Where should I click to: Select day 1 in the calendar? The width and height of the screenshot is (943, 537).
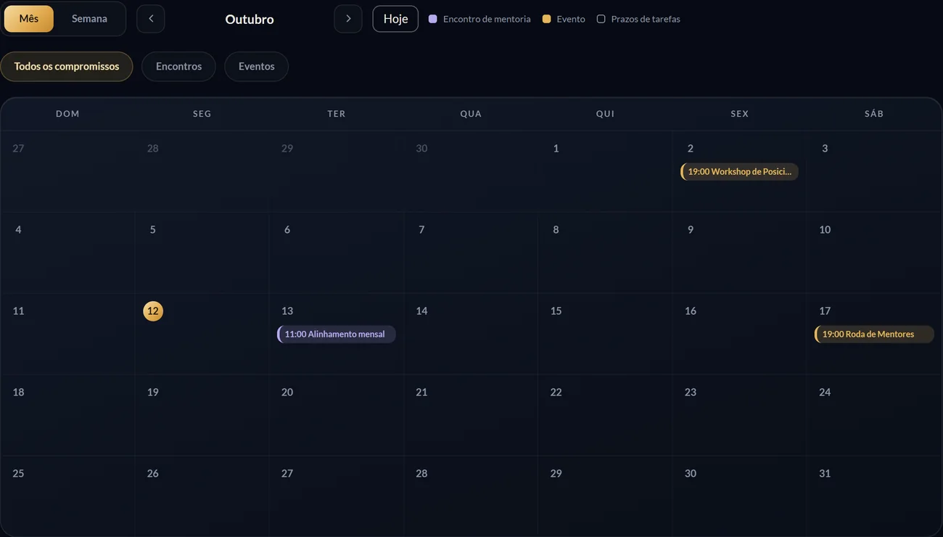pos(556,149)
